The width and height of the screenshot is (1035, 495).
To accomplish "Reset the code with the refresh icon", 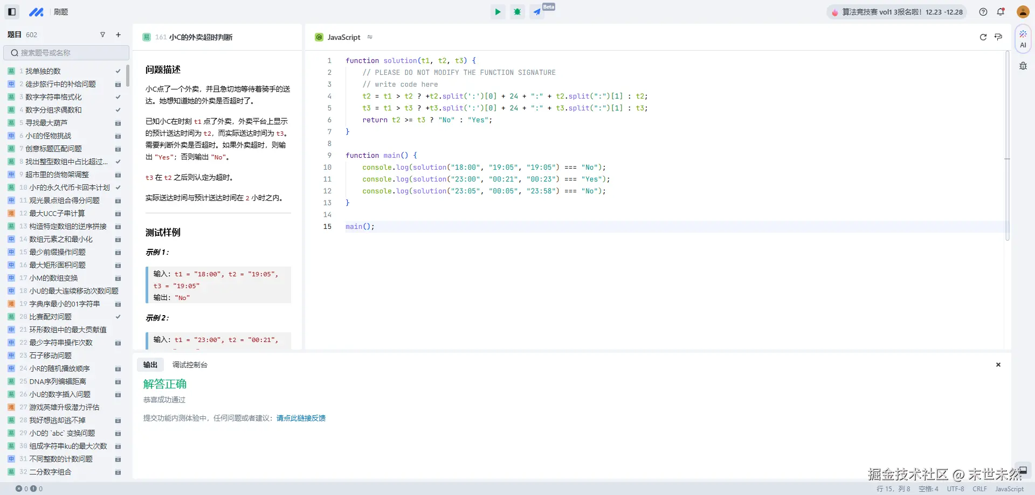I will tap(983, 37).
